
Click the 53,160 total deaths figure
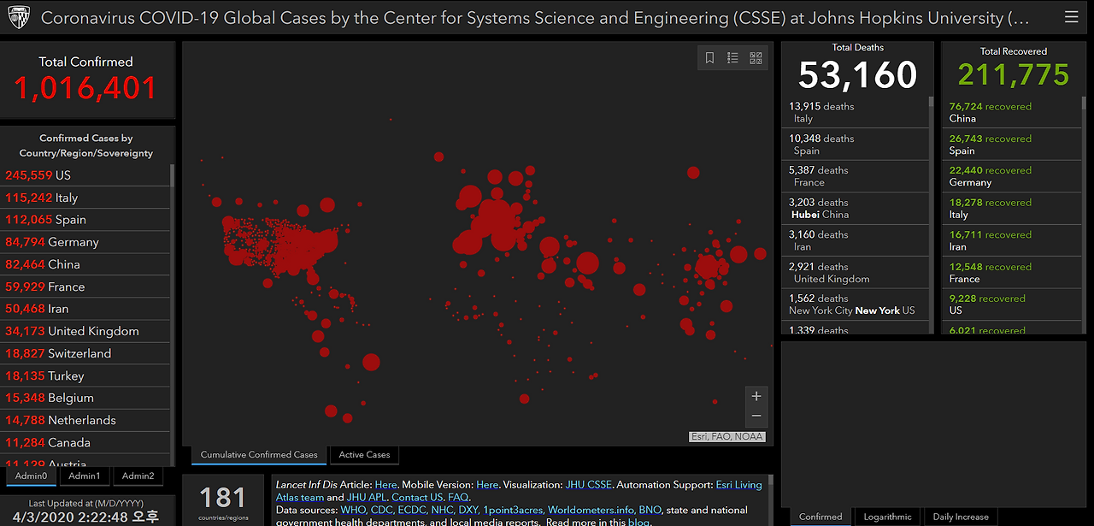pos(858,74)
